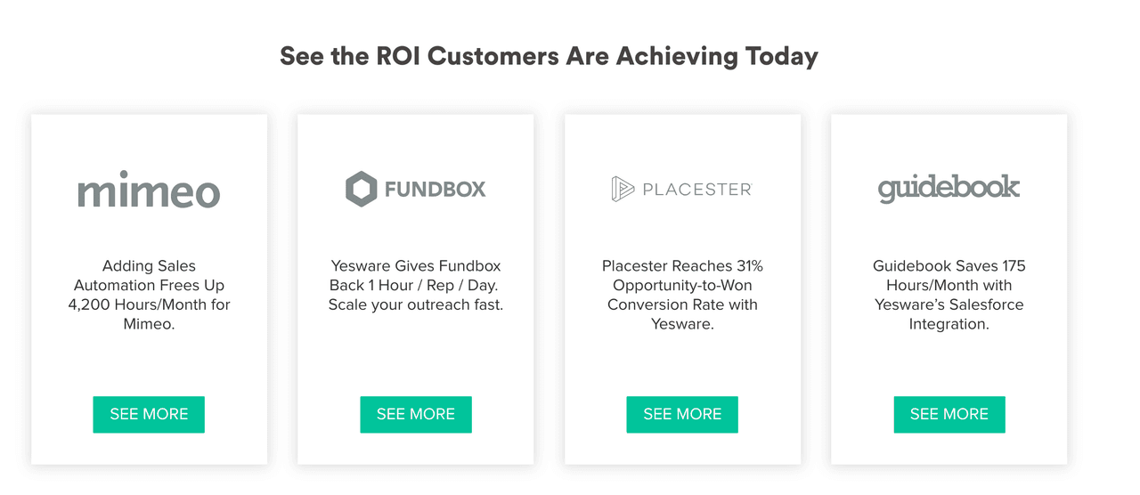Click the ROI Customers heading
This screenshot has width=1140, height=495.
[x=549, y=56]
